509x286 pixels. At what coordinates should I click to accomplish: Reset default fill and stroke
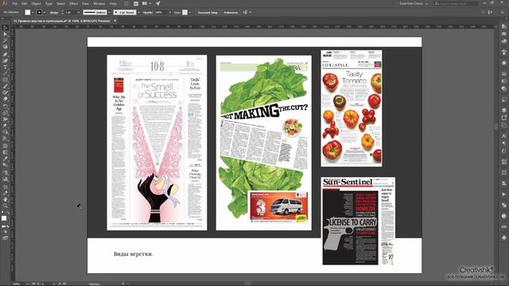pyautogui.click(x=2, y=213)
